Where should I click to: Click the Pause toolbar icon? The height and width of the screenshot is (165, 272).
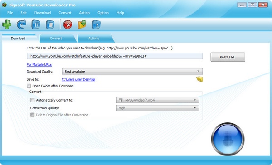[x=36, y=24]
